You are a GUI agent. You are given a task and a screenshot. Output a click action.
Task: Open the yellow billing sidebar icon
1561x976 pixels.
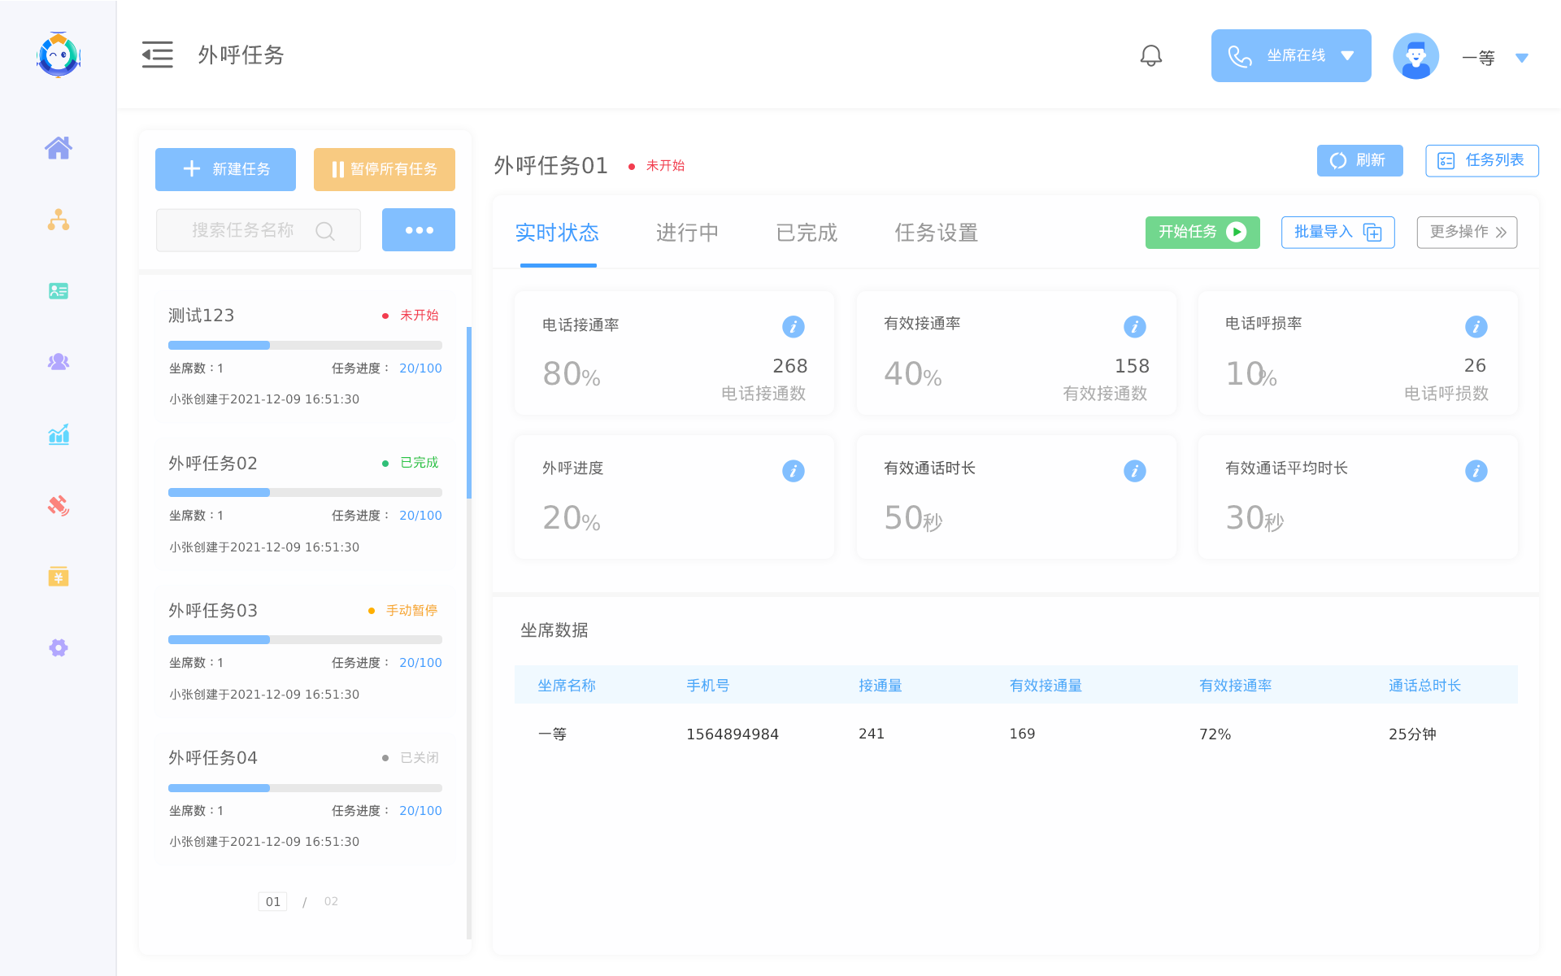coord(59,577)
